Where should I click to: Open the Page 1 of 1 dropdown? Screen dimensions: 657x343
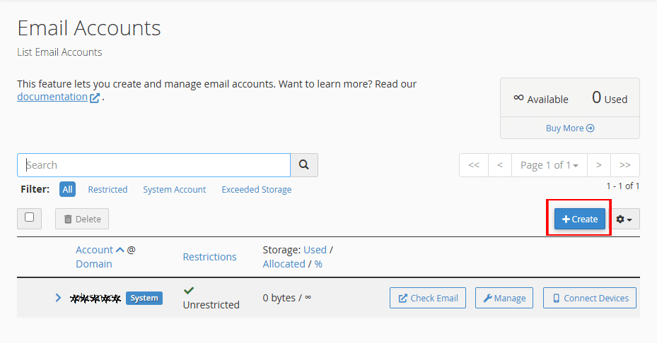tap(550, 165)
